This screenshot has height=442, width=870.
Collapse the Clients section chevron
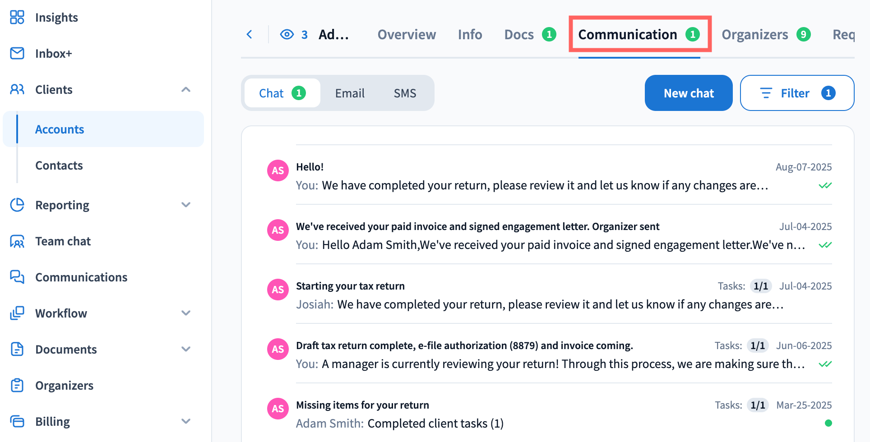[x=186, y=89]
